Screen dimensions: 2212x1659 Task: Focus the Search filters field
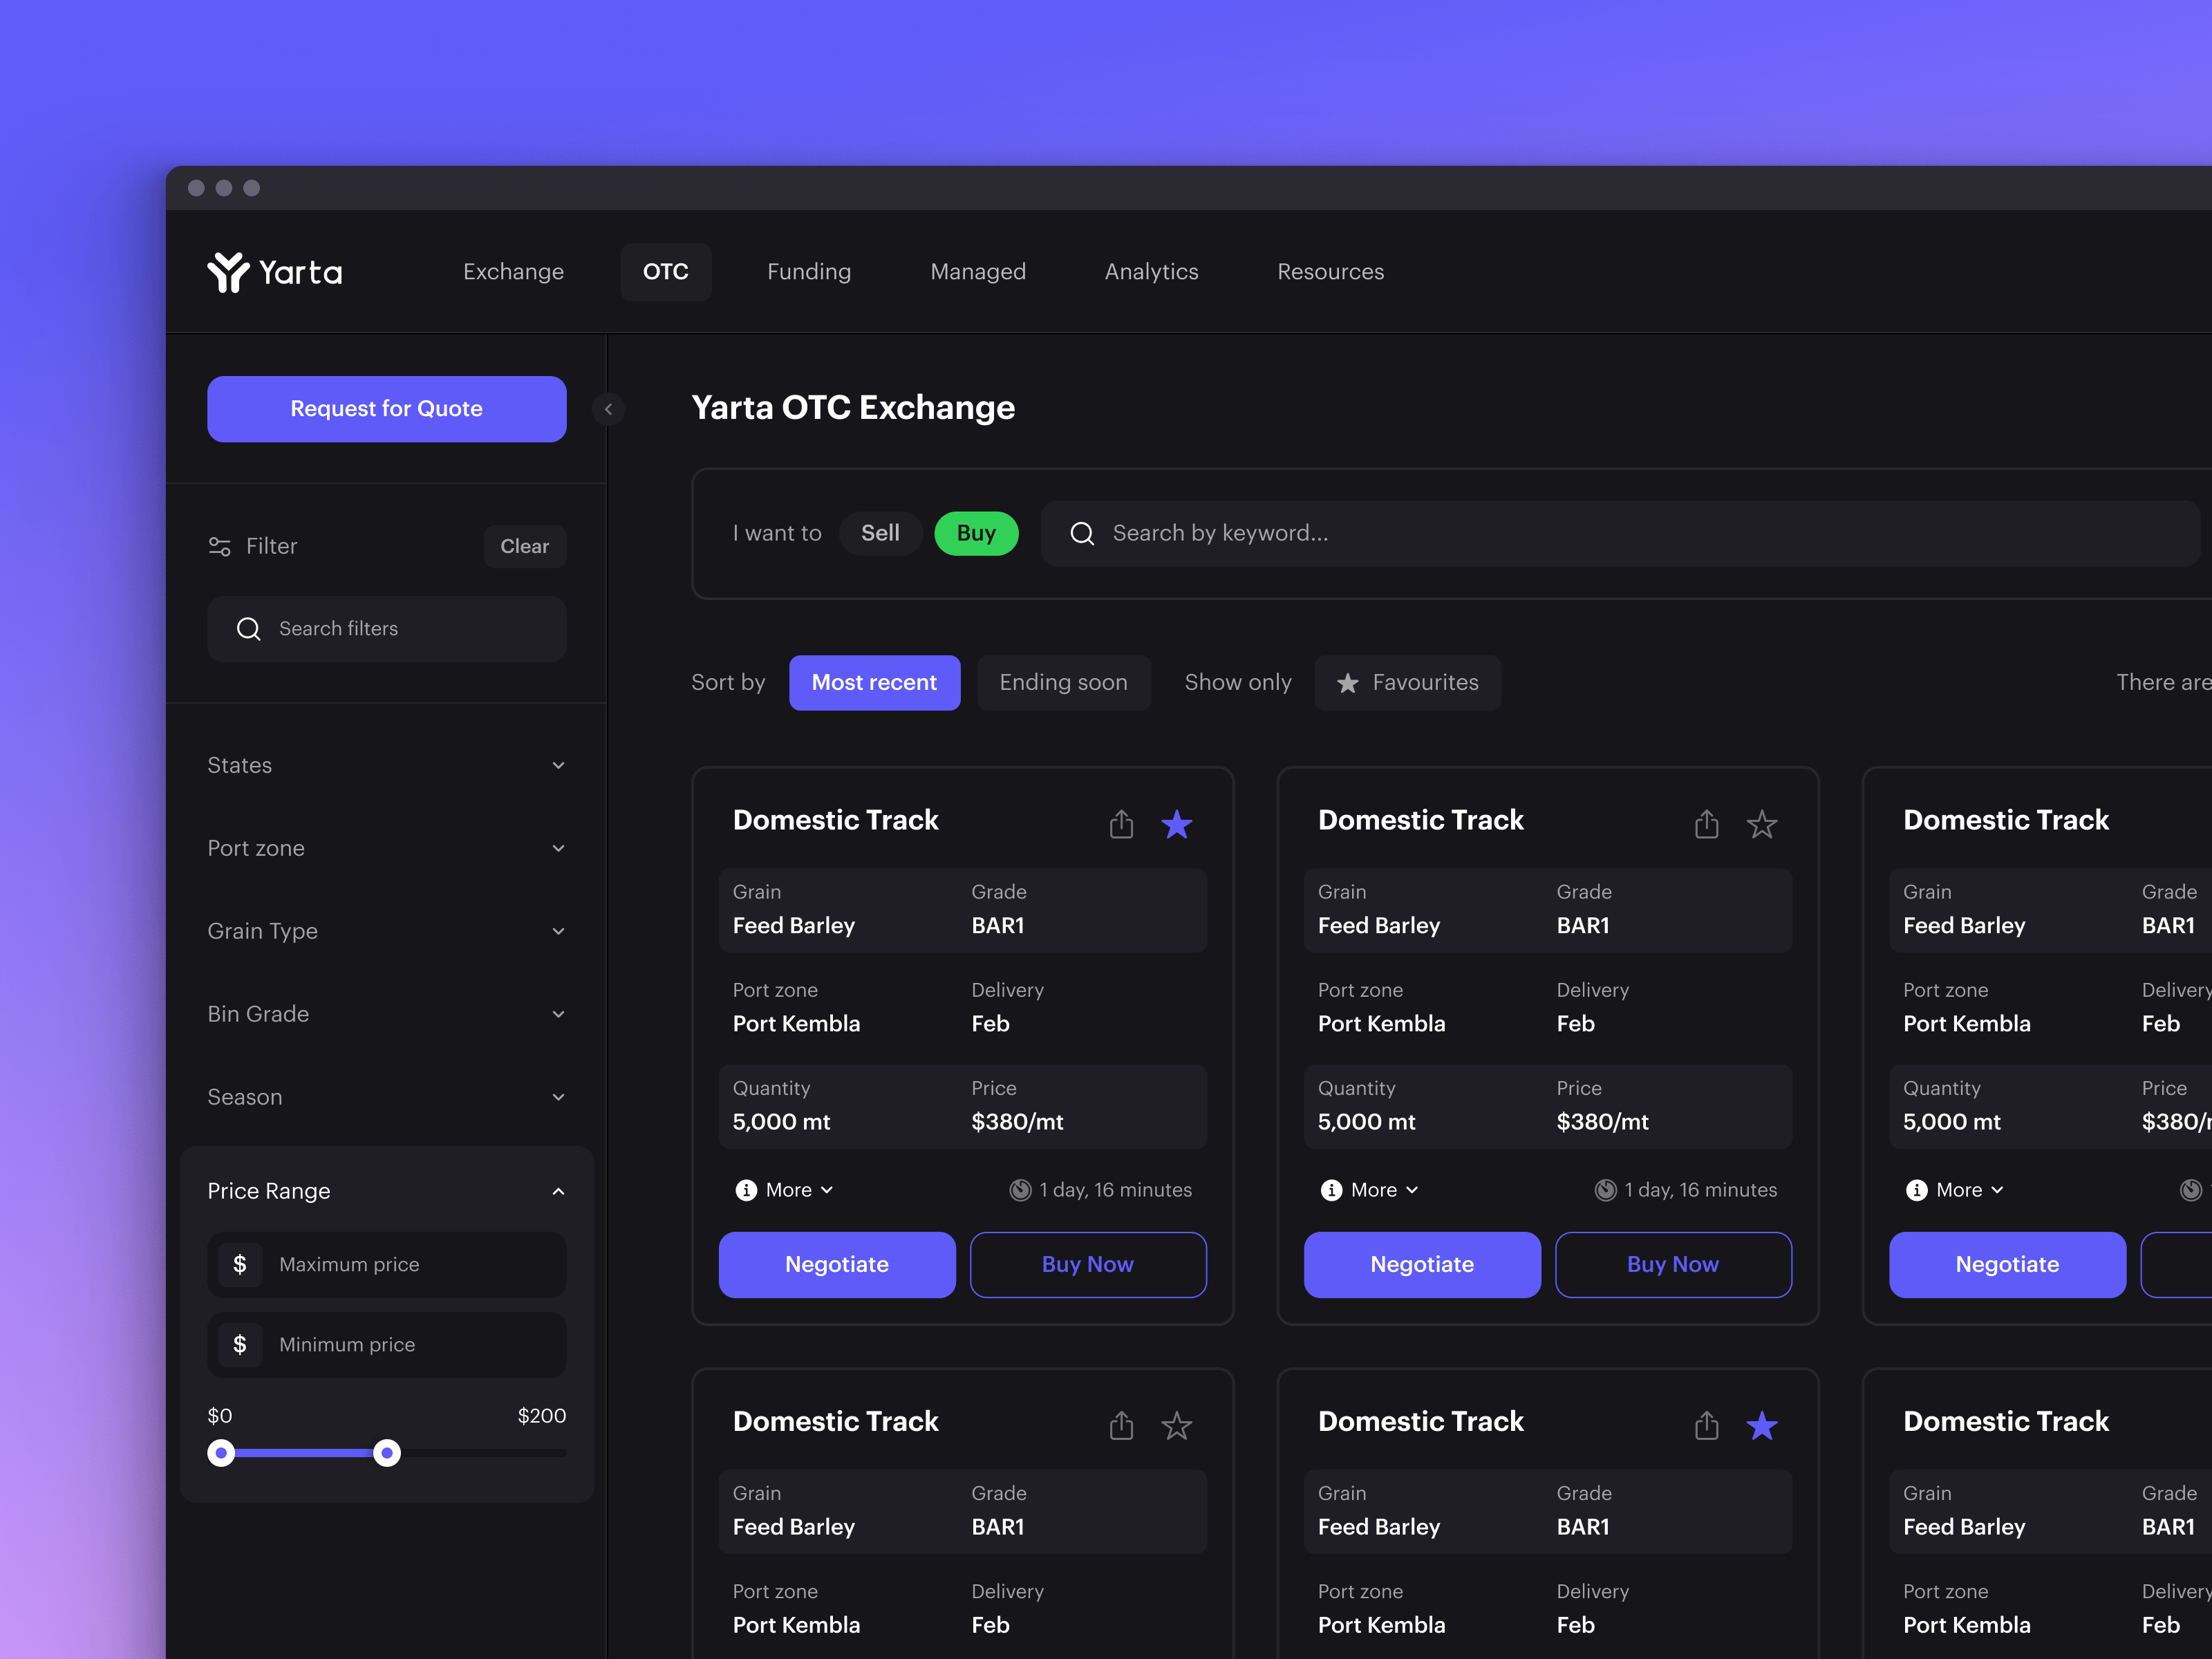click(387, 629)
